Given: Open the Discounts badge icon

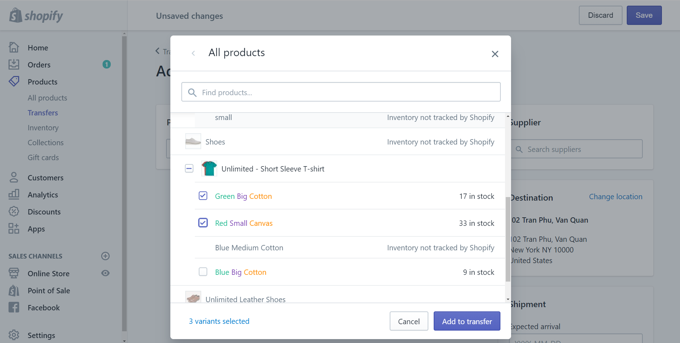Looking at the screenshot, I should pyautogui.click(x=14, y=211).
